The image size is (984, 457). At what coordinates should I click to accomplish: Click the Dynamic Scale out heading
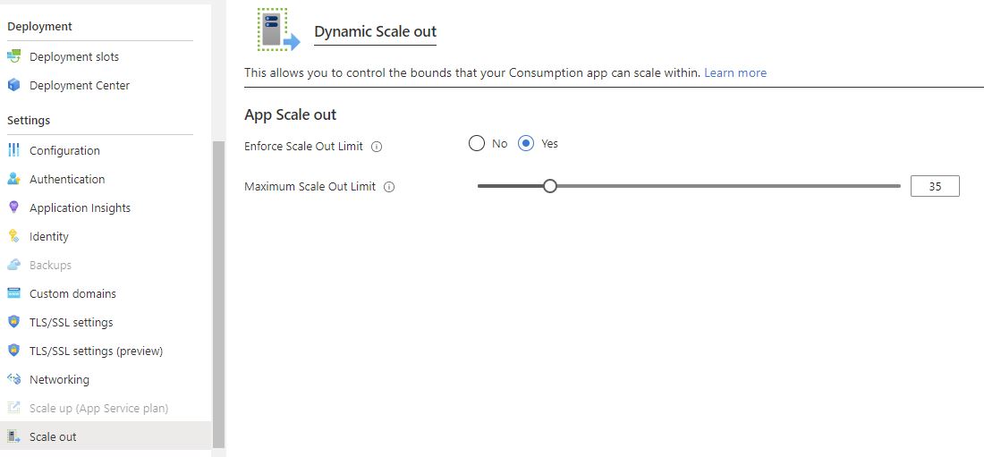376,32
